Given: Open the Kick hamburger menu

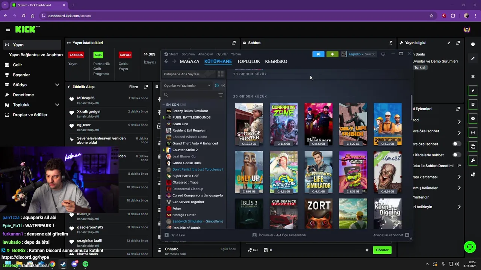Looking at the screenshot, I should point(8,29).
